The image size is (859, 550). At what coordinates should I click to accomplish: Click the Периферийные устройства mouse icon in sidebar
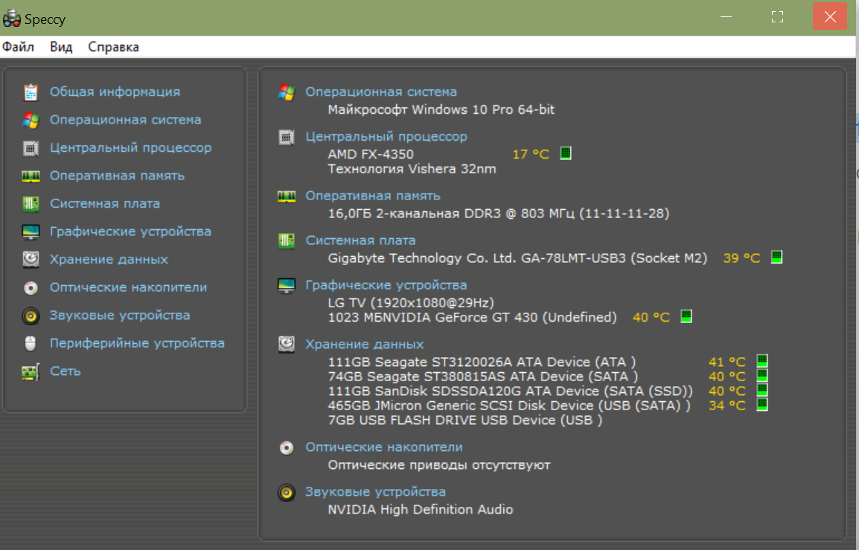(x=31, y=344)
